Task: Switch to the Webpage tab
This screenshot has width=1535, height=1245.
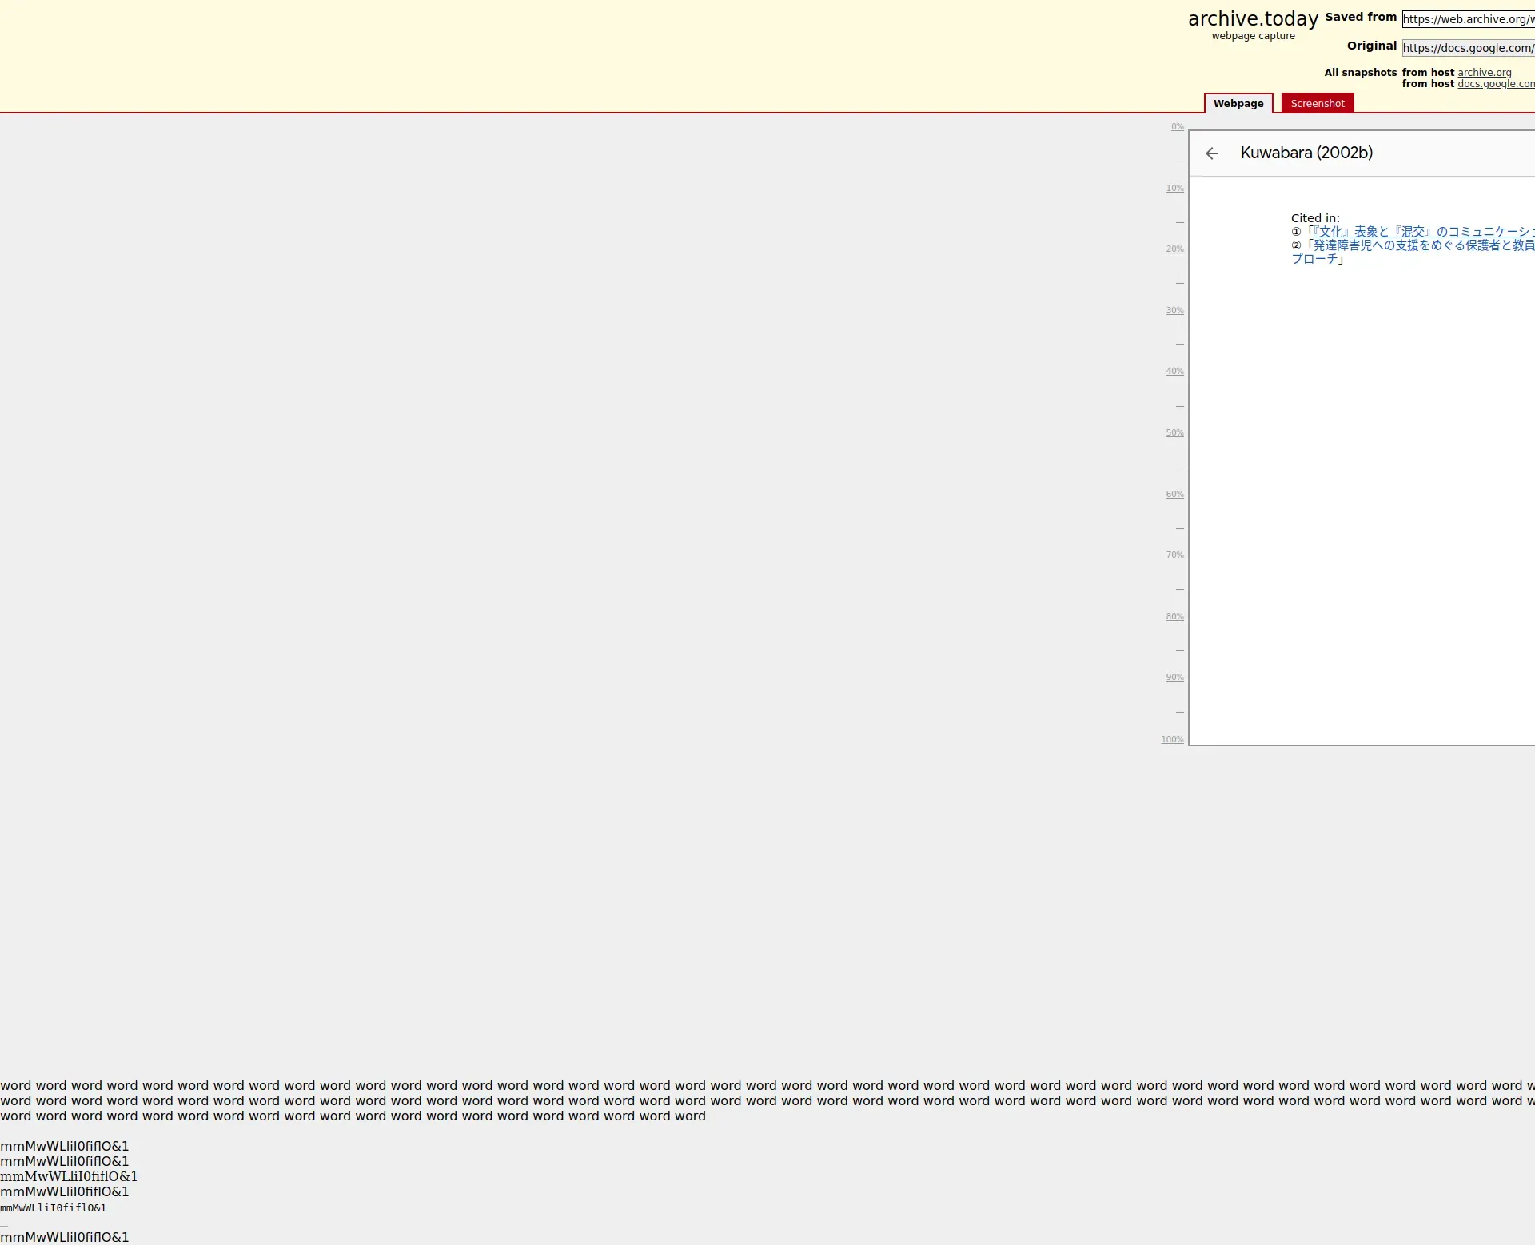Action: tap(1238, 104)
